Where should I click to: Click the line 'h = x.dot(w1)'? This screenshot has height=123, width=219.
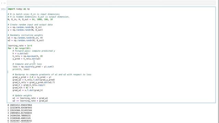[x=21, y=54]
